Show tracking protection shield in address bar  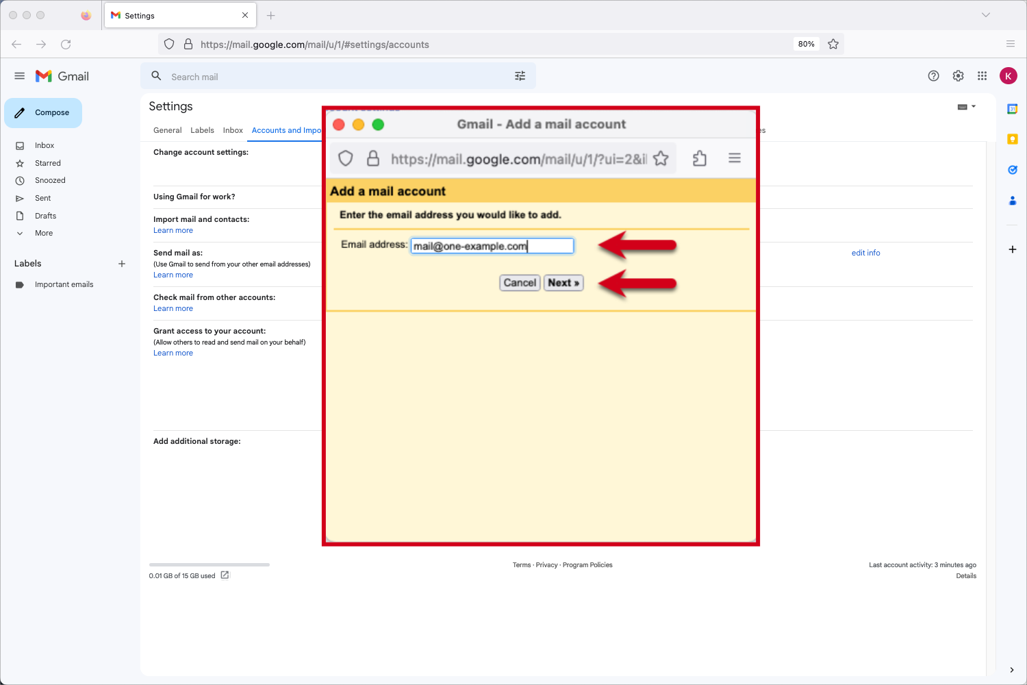coord(169,44)
